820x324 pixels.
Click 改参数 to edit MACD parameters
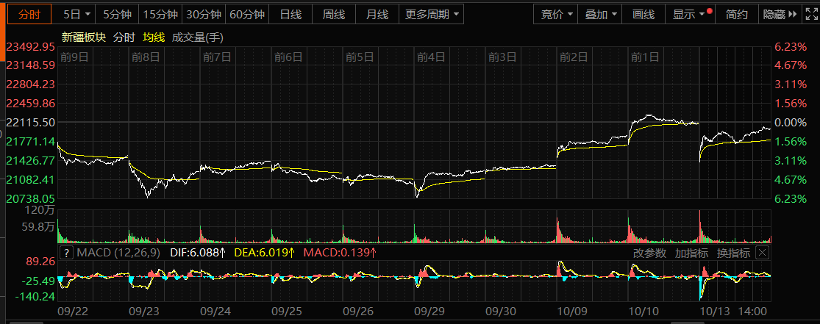point(649,253)
